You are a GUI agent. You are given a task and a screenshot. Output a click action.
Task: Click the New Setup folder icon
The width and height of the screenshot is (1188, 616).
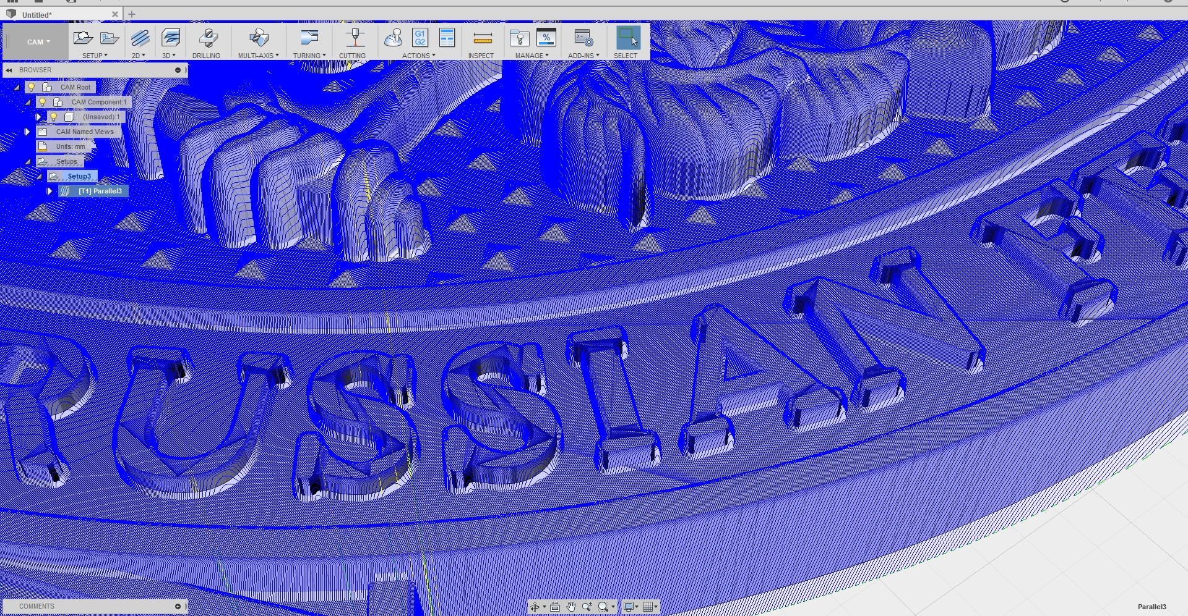click(x=83, y=38)
